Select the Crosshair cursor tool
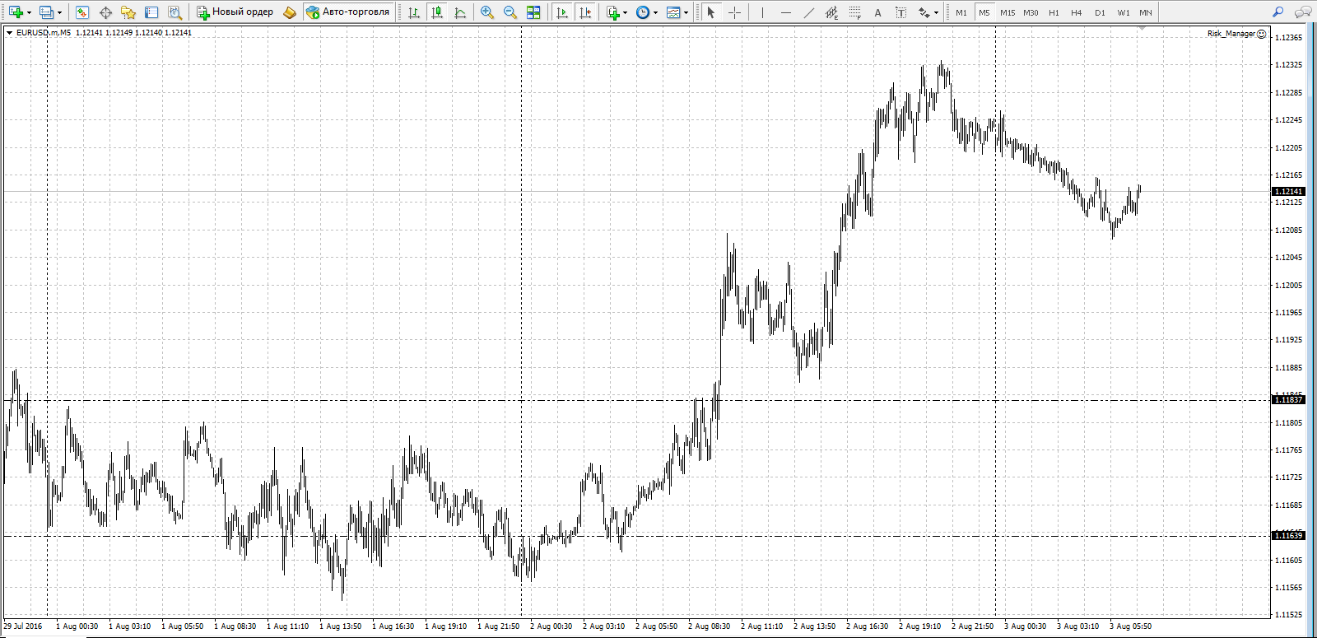This screenshot has width=1317, height=638. click(x=734, y=12)
